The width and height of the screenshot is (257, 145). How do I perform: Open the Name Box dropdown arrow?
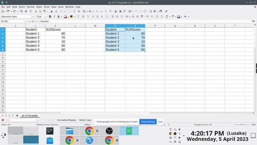(25, 21)
